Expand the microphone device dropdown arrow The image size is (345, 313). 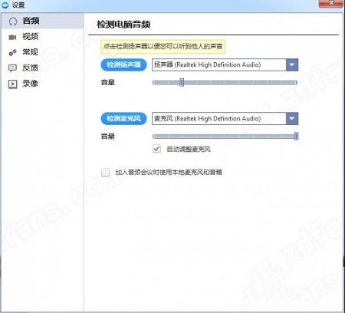point(292,118)
